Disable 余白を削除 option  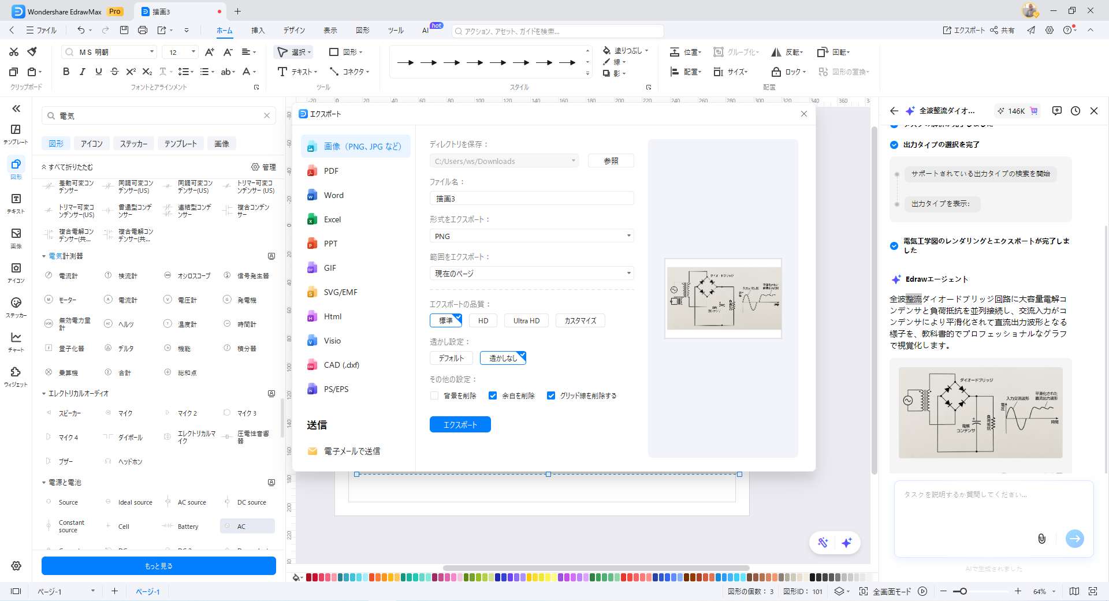tap(493, 395)
